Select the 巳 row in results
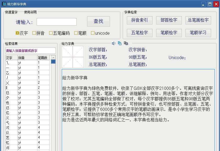Viewport: 220px width, 151px height. (27, 92)
